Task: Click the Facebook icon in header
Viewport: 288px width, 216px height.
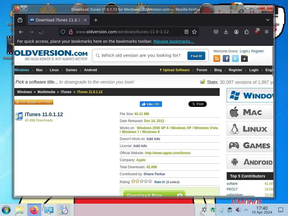Action: [x=226, y=58]
